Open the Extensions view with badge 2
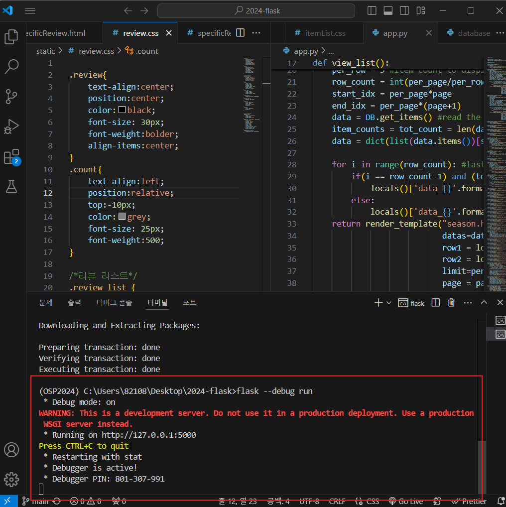This screenshot has height=507, width=506. (11, 157)
